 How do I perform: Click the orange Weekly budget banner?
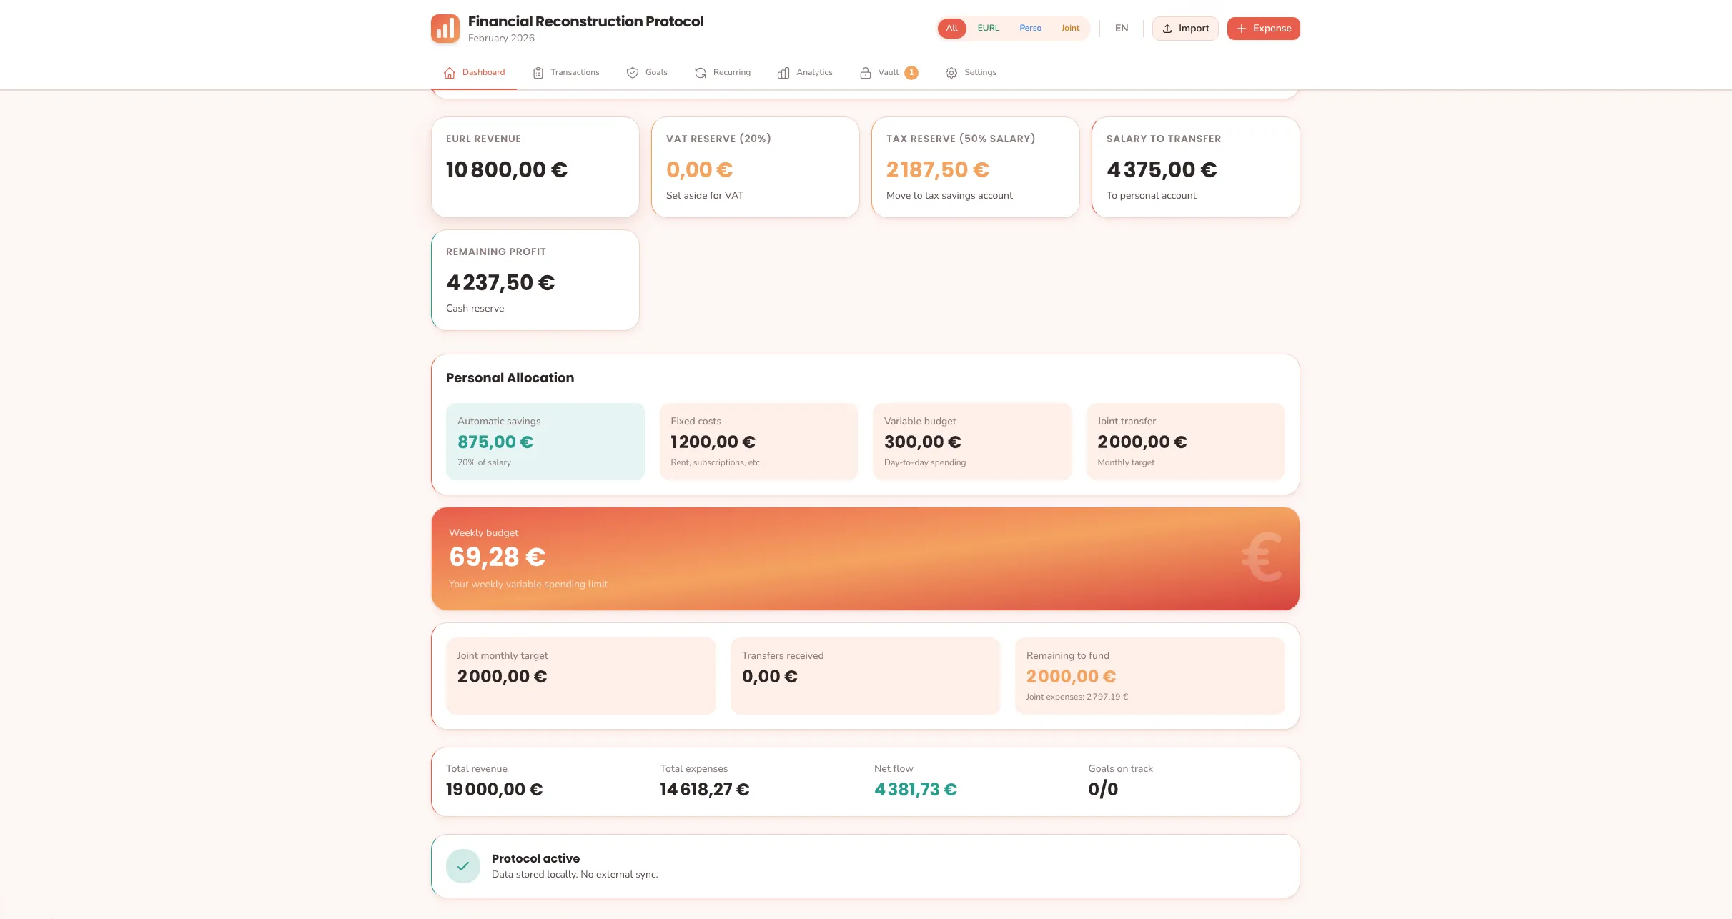(864, 558)
